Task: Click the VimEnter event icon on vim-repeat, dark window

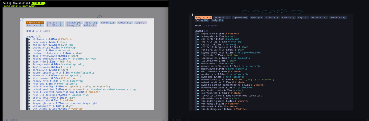Action: (x=226, y=103)
